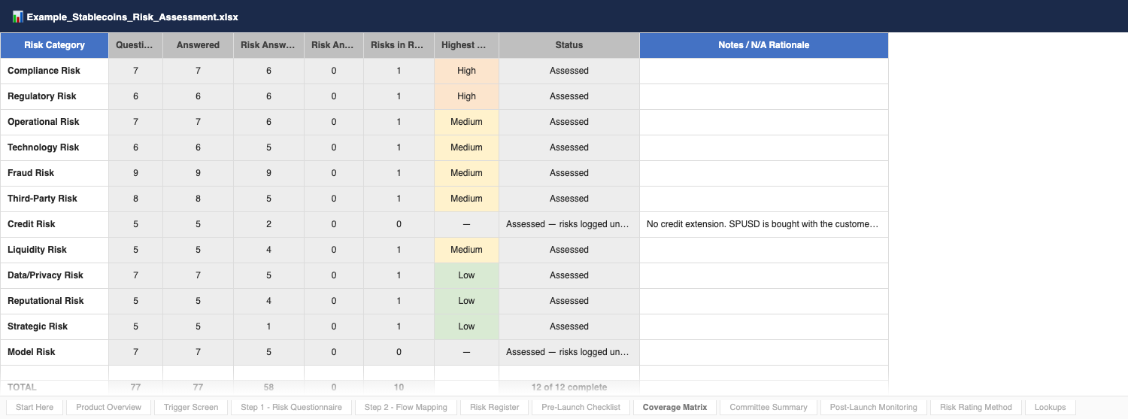
Task: Click the Medium rating cell for Liquidity Risk
Action: 466,250
